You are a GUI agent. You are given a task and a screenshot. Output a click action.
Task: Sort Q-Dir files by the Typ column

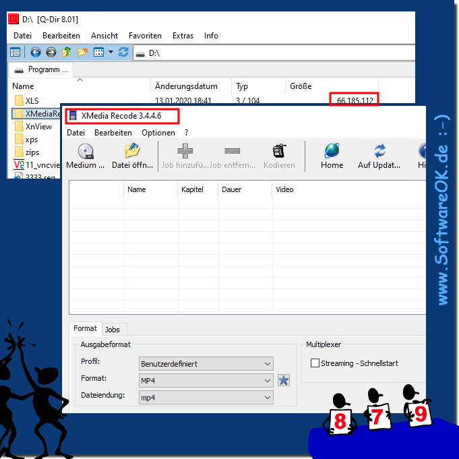[x=258, y=86]
